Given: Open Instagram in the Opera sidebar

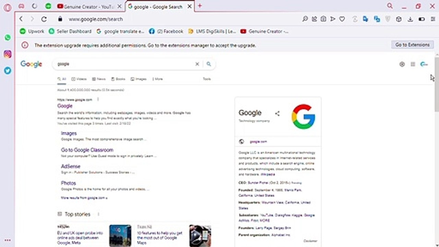Looking at the screenshot, I should point(8,54).
